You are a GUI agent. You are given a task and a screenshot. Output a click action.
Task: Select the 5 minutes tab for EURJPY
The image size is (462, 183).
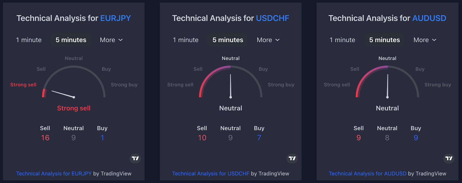coord(71,40)
